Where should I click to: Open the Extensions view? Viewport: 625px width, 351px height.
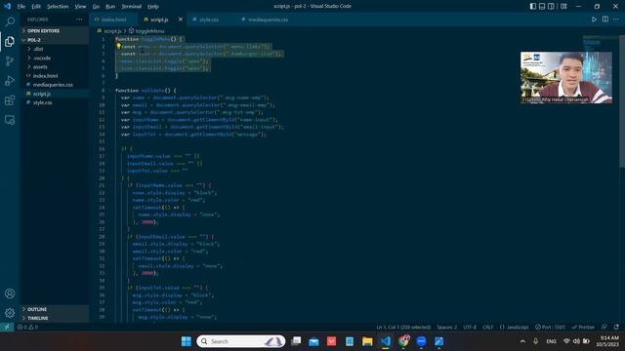click(10, 99)
